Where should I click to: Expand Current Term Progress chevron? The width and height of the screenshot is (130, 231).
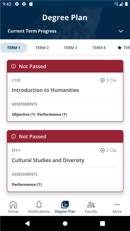point(121,31)
